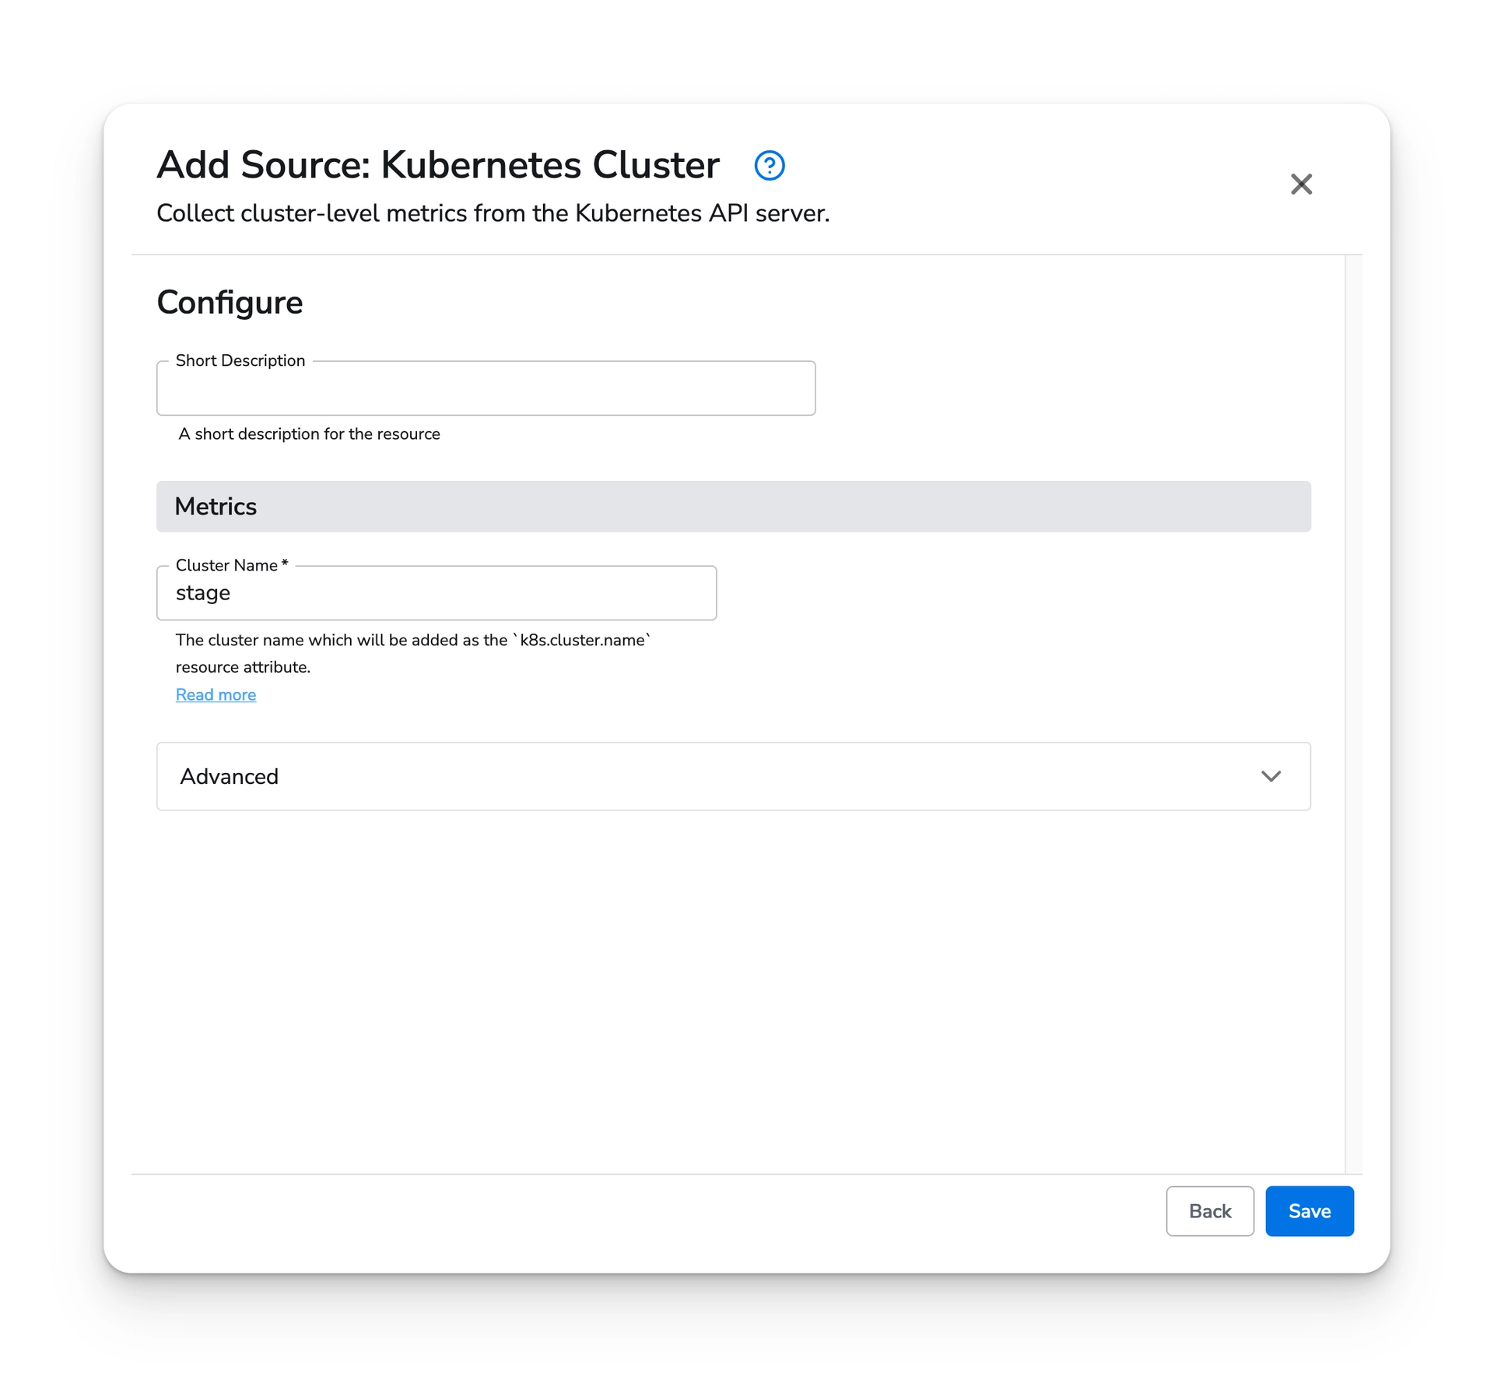Viewport: 1494px width, 1377px height.
Task: Click the Configure section heading
Action: (x=230, y=302)
